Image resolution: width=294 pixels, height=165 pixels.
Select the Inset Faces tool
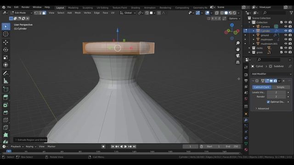pyautogui.click(x=6, y=105)
